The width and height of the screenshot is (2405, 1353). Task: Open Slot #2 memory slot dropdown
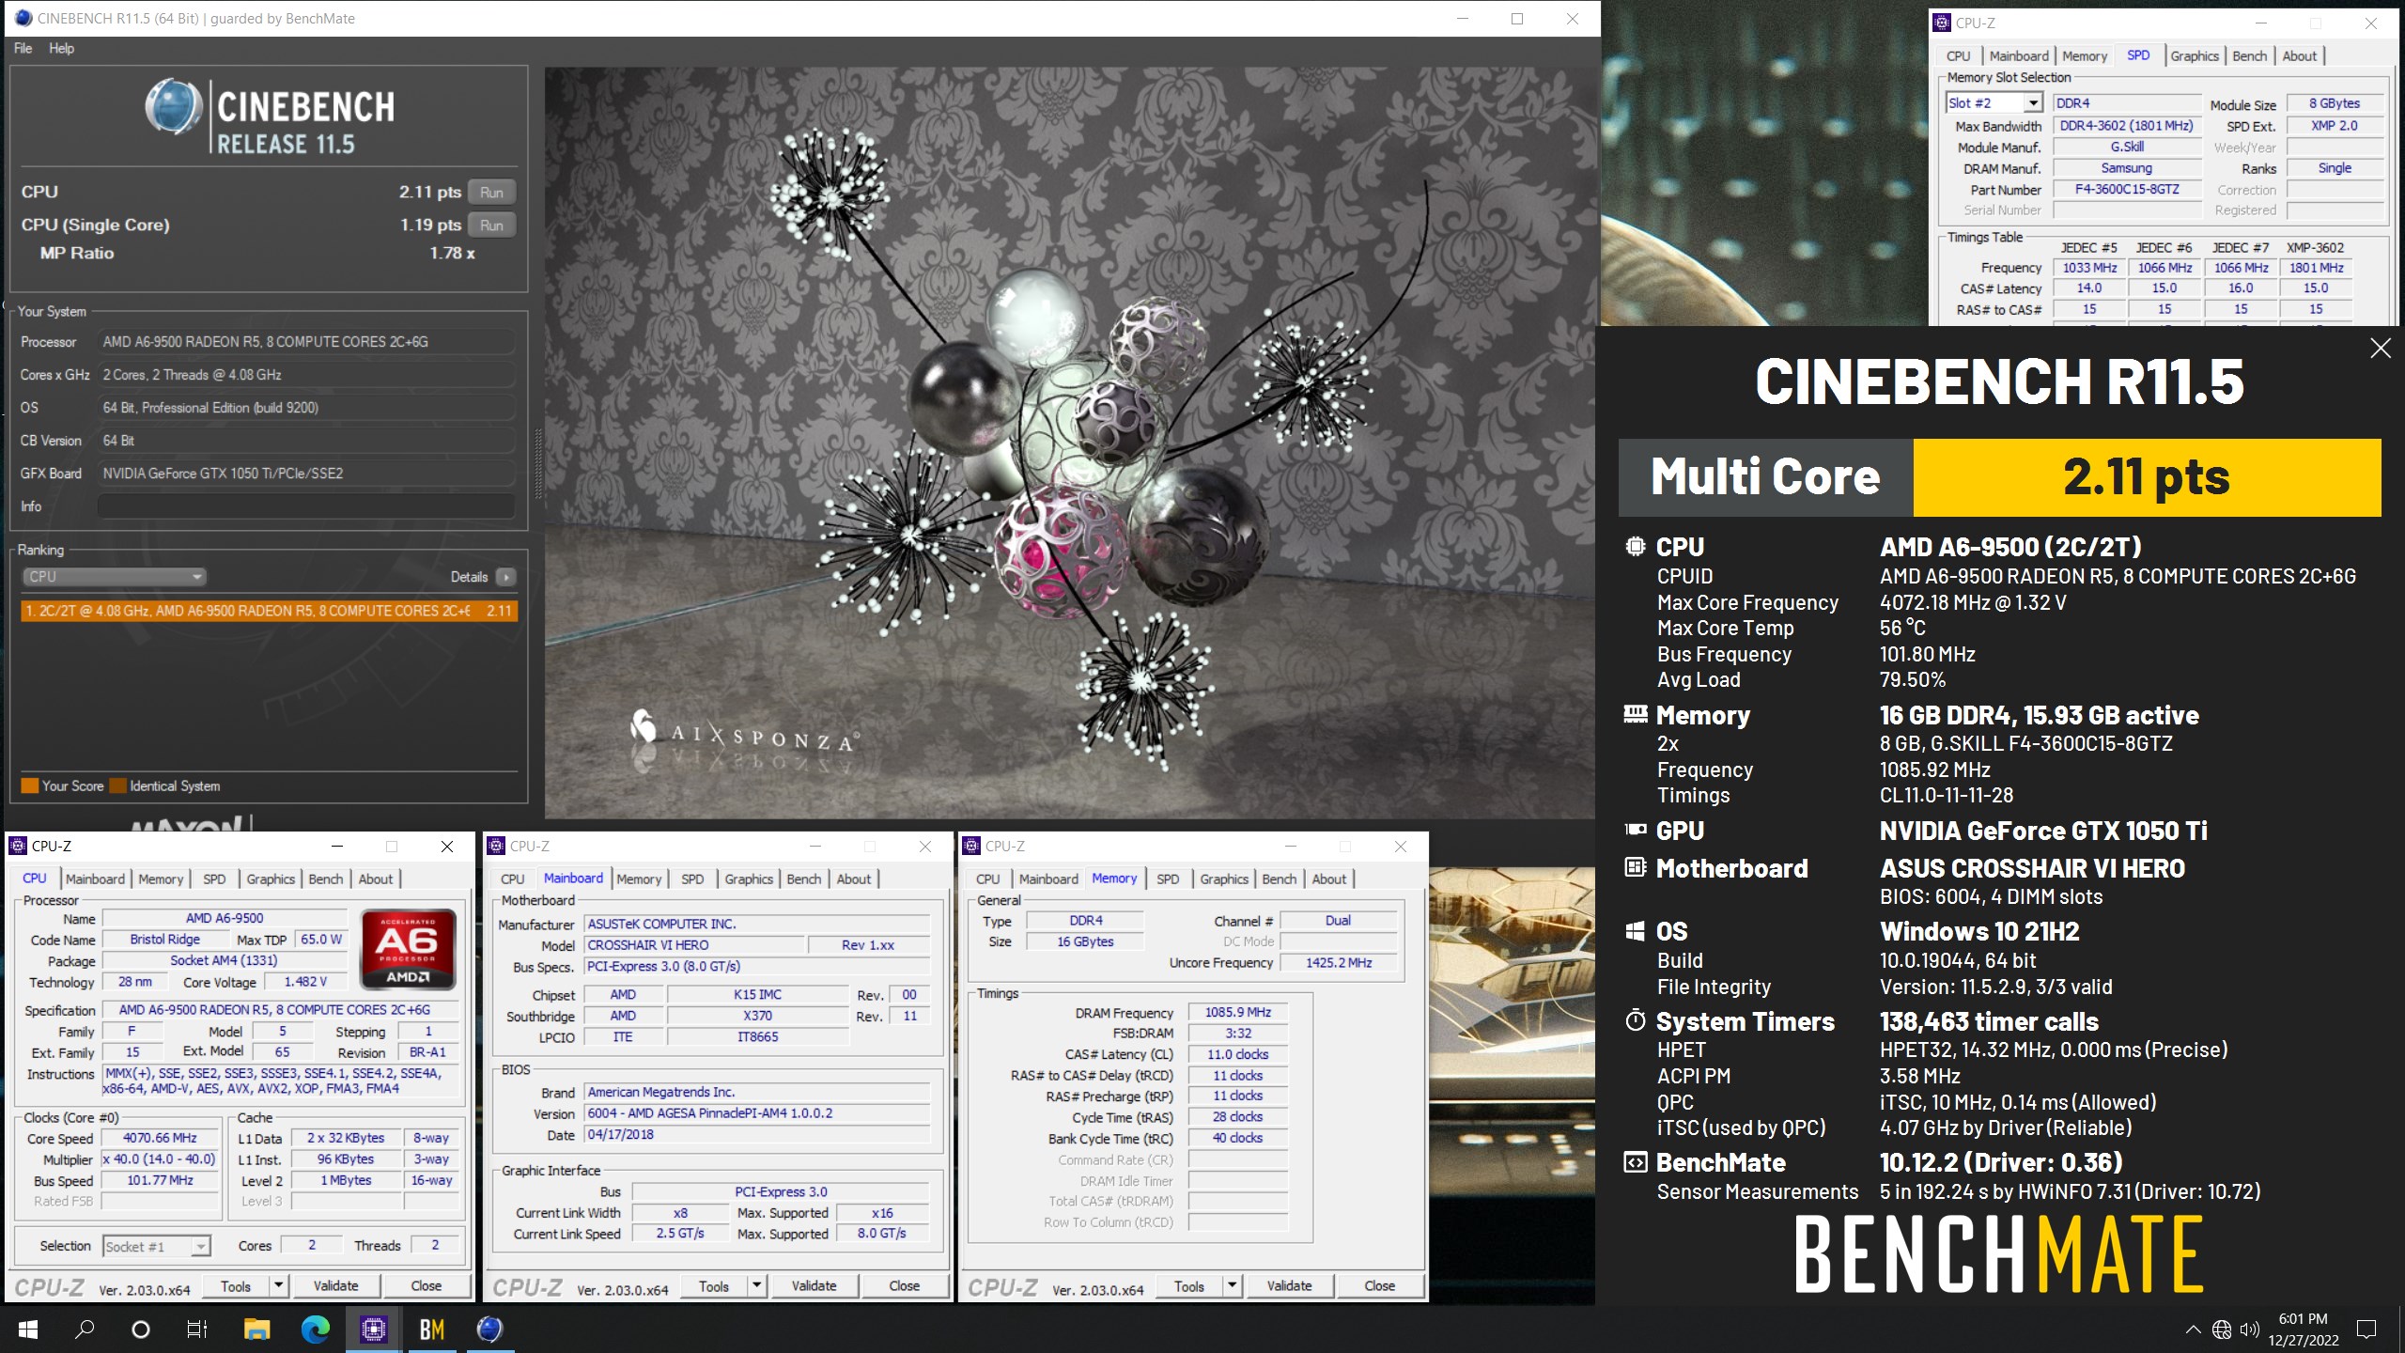[1994, 103]
